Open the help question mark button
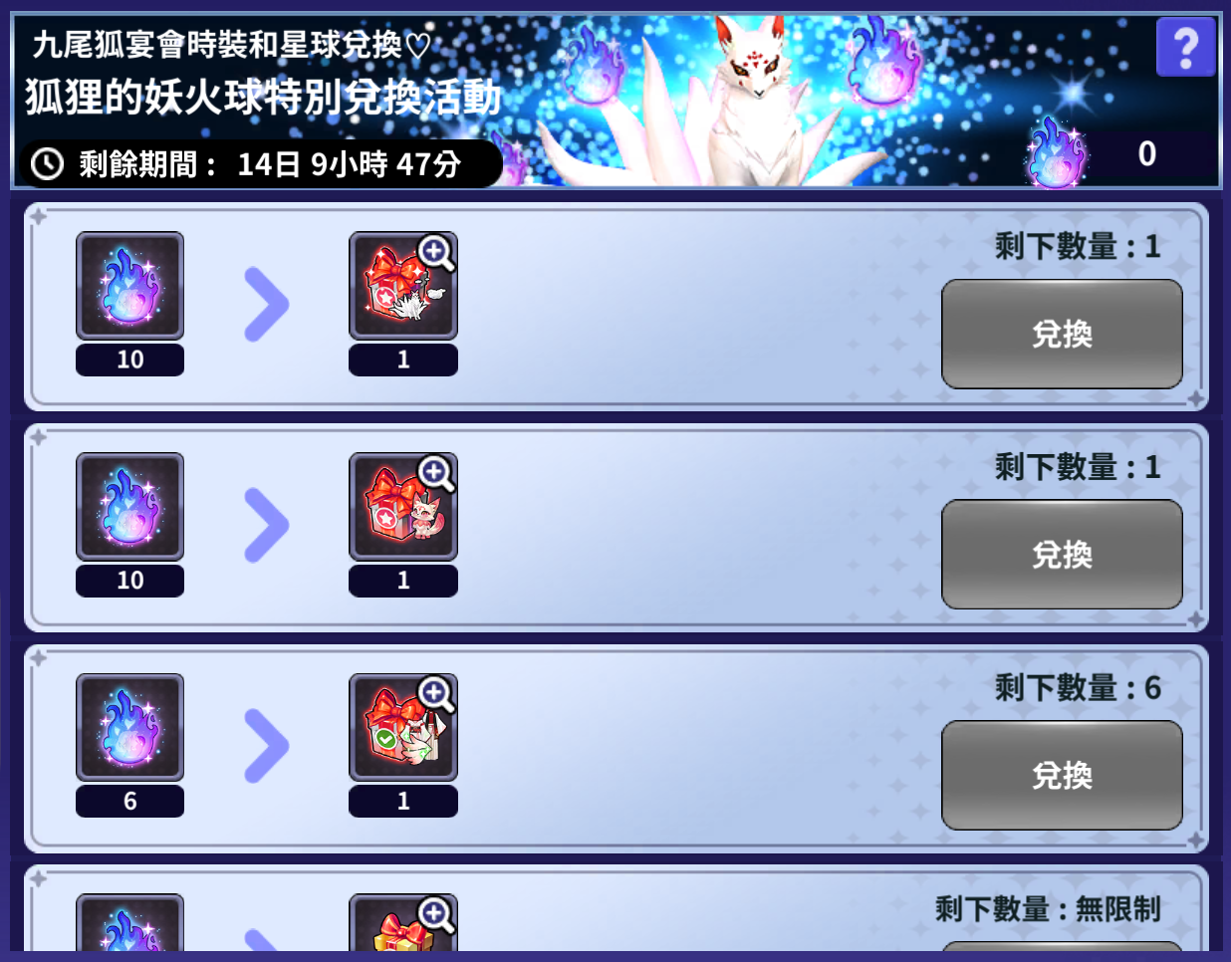Screen dimensions: 1231x962 pos(1185,46)
